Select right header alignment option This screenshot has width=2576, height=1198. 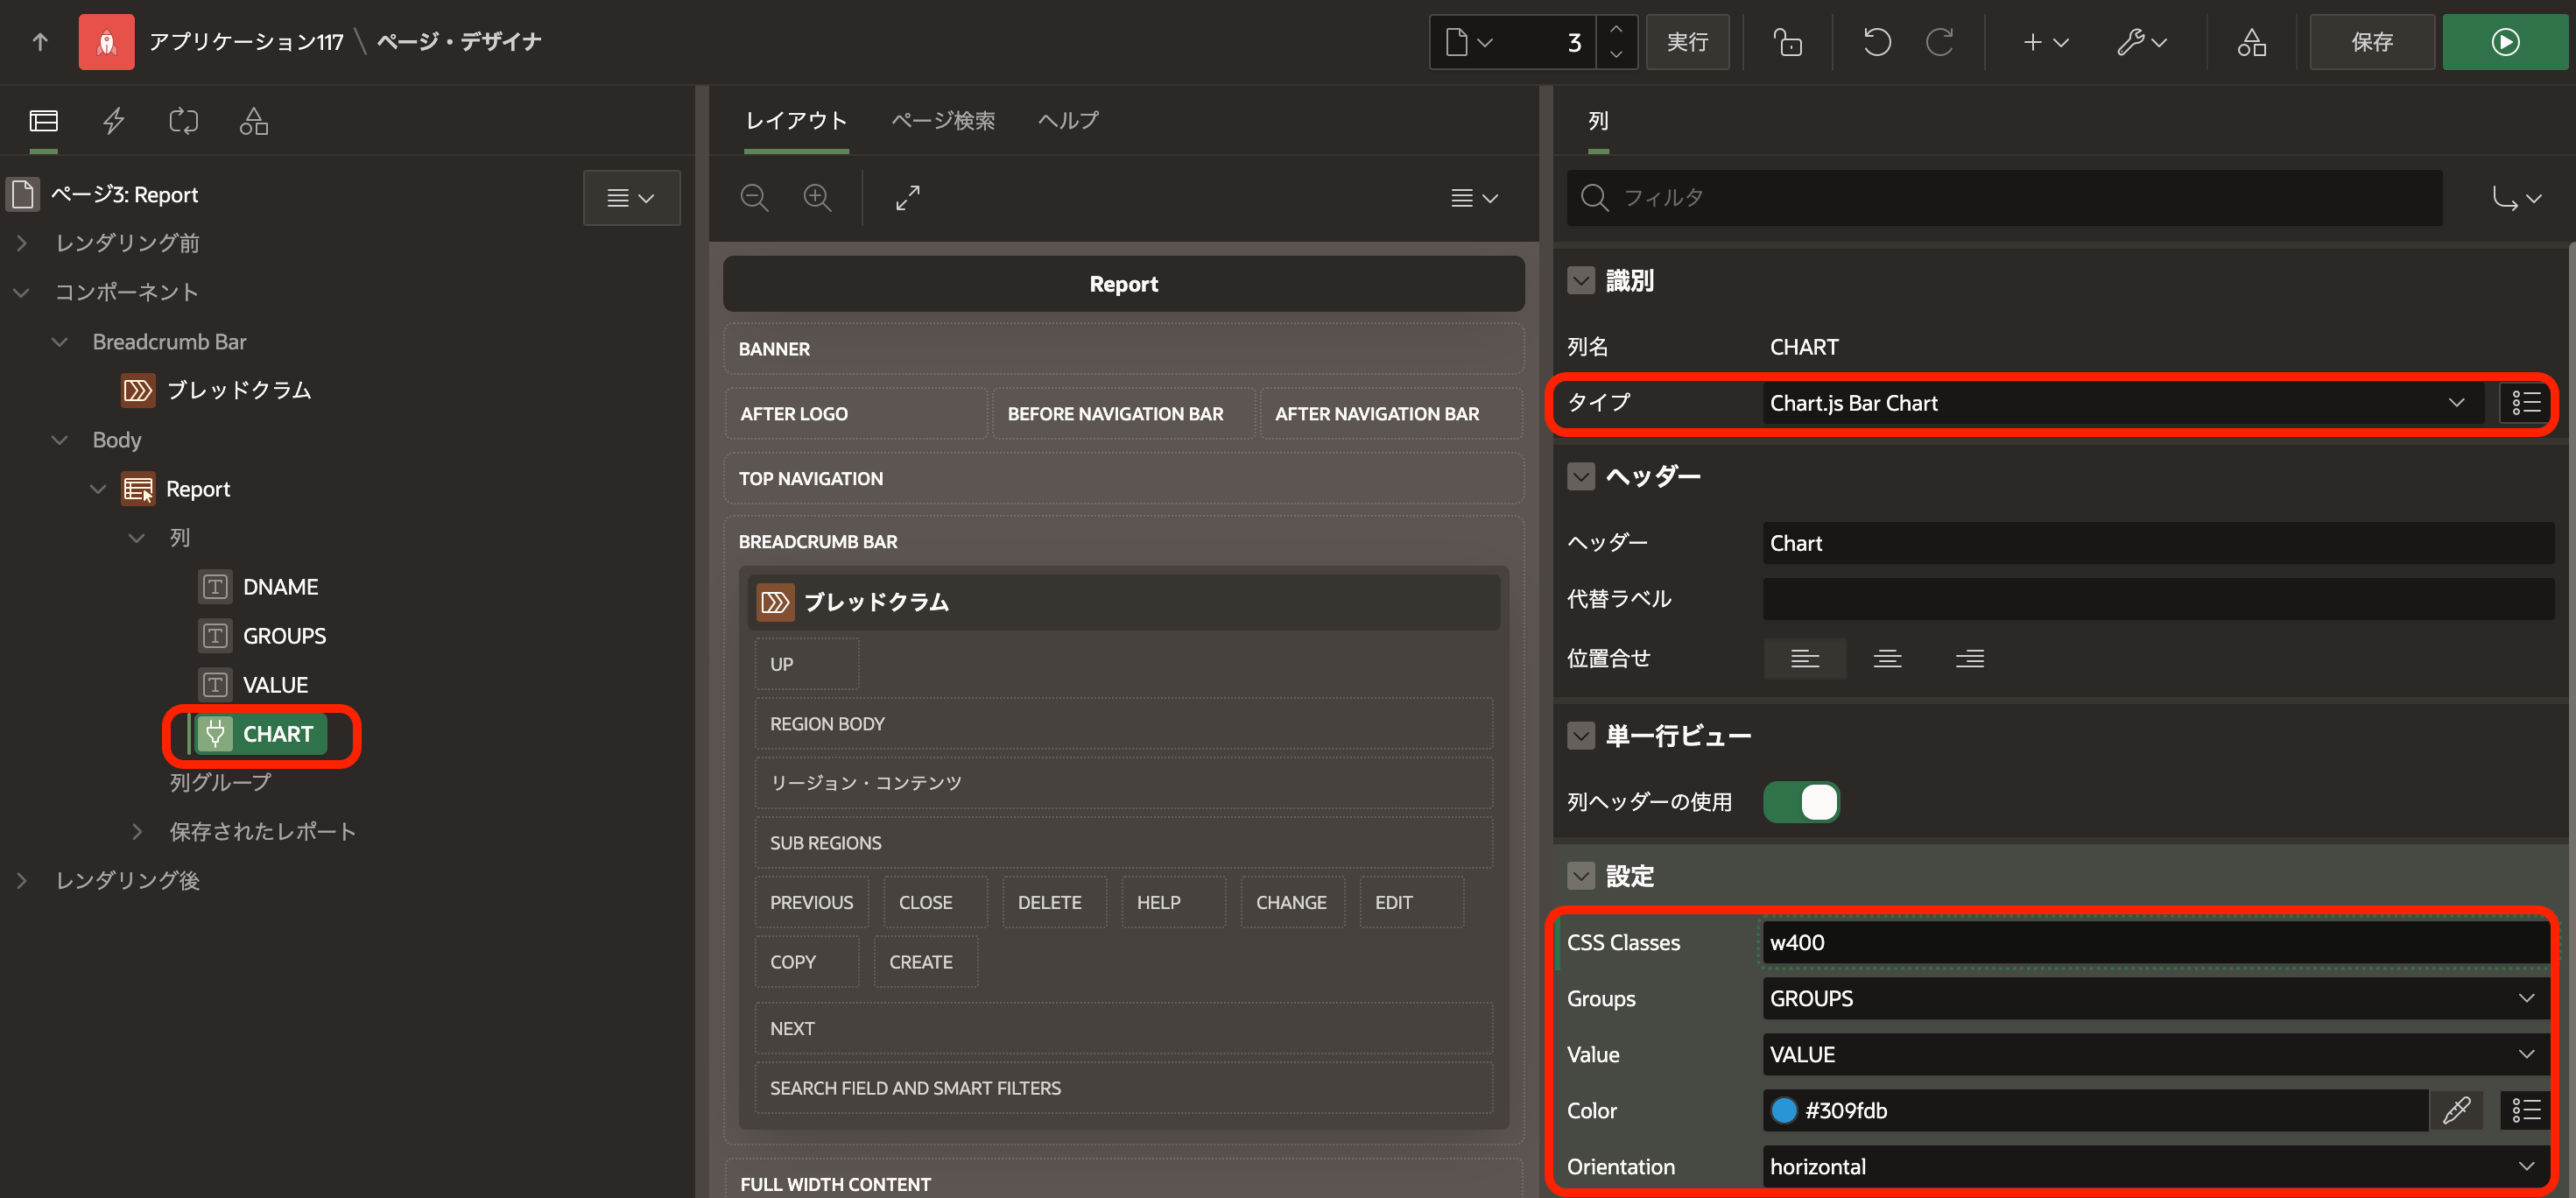[x=1969, y=658]
